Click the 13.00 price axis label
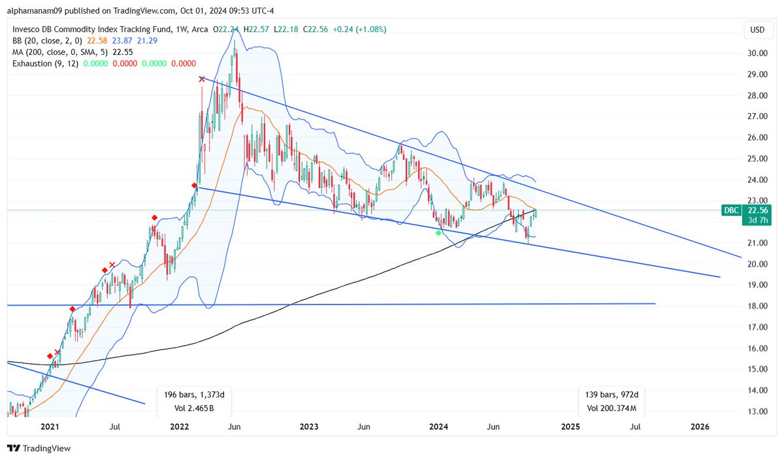 [757, 412]
